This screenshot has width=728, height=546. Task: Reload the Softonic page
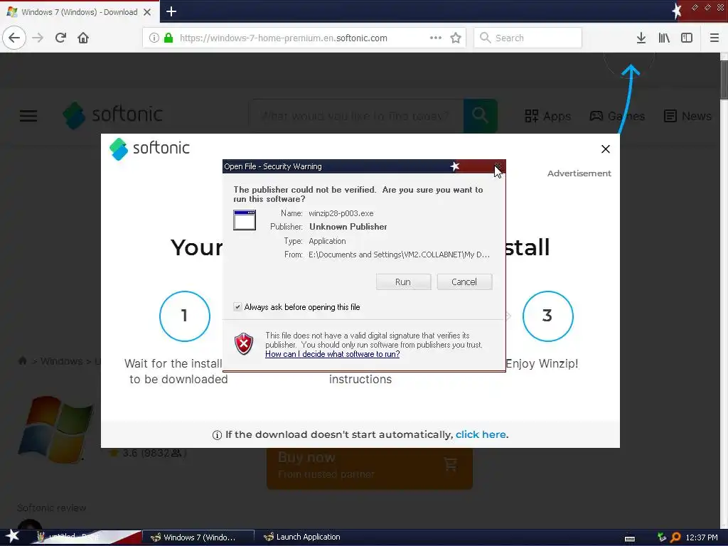(x=60, y=38)
